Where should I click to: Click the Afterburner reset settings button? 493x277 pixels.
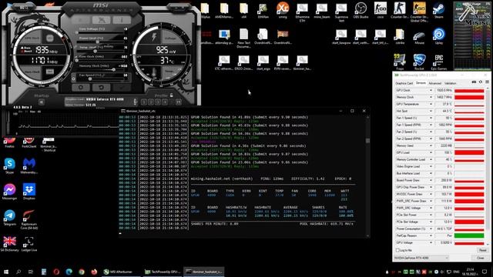point(101,87)
